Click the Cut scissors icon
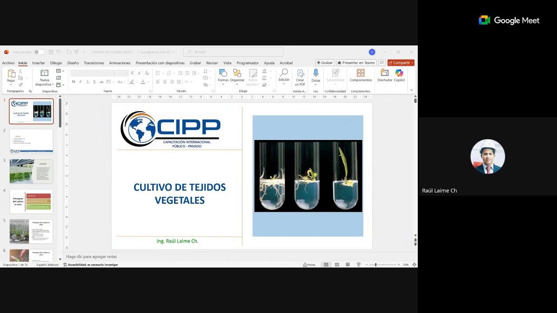 coord(20,71)
